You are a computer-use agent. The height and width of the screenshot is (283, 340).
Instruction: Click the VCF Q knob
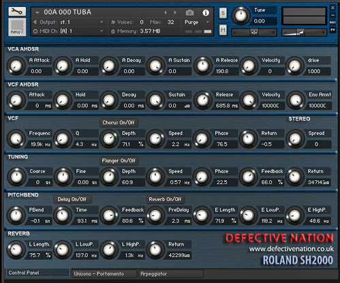click(x=63, y=139)
